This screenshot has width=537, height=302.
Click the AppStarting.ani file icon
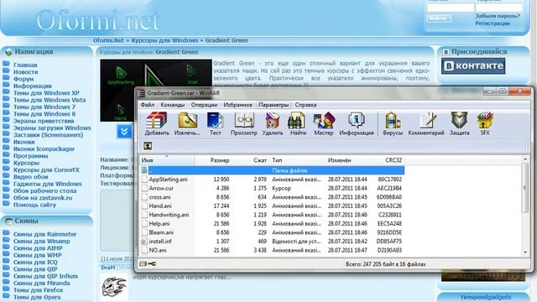click(144, 180)
